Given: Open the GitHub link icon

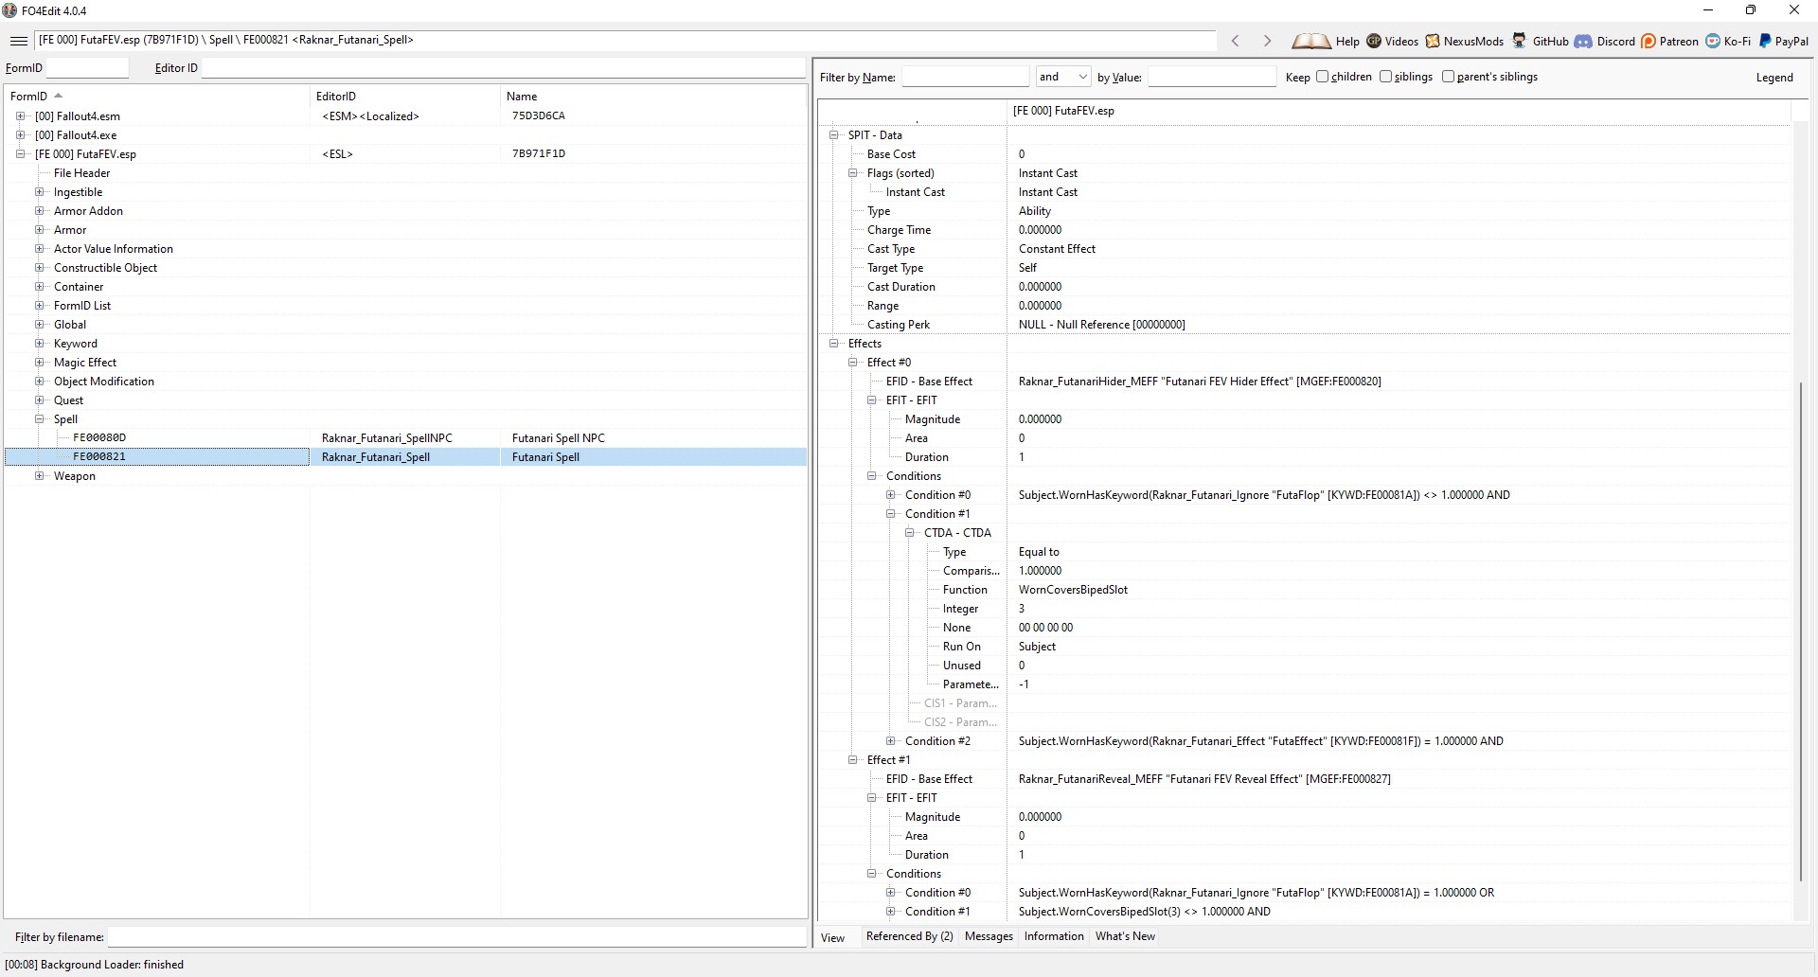Looking at the screenshot, I should [x=1519, y=41].
